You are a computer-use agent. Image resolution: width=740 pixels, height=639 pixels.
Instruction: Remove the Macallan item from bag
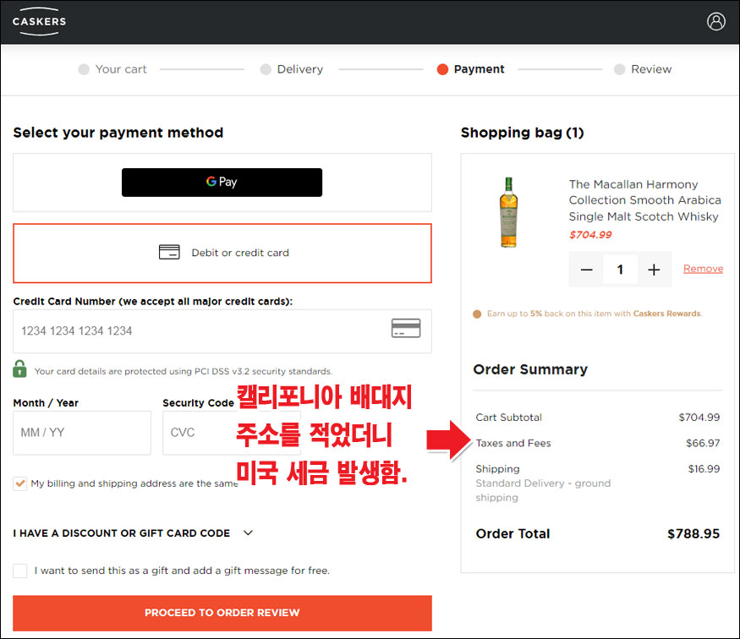[x=703, y=269]
